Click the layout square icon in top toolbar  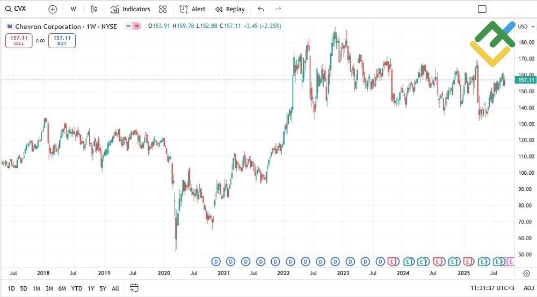pyautogui.click(x=482, y=9)
